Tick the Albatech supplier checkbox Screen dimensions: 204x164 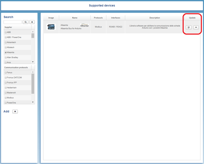(x=5, y=47)
